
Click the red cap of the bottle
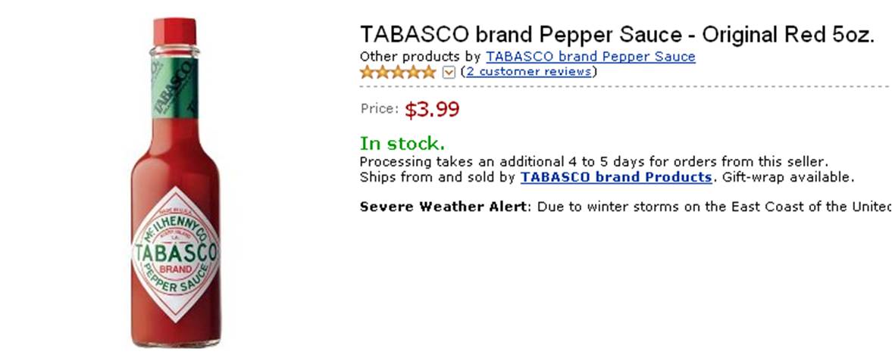[175, 32]
